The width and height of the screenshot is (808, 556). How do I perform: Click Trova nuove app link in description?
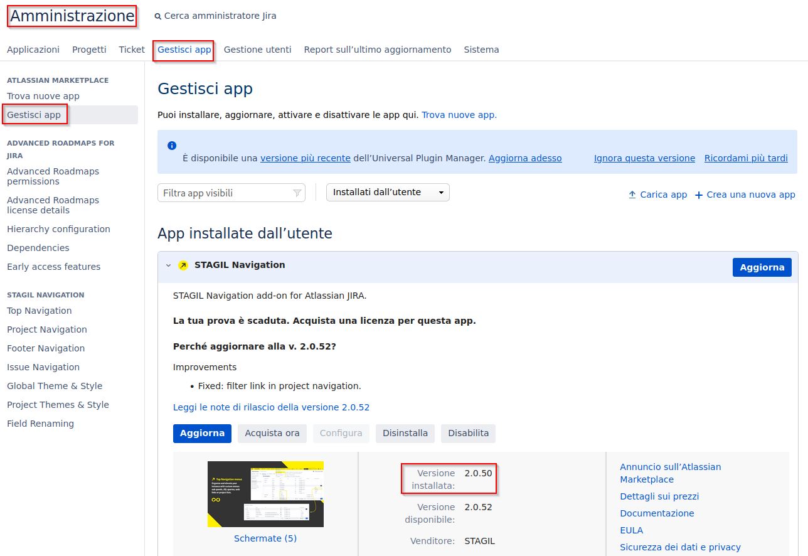click(x=459, y=115)
